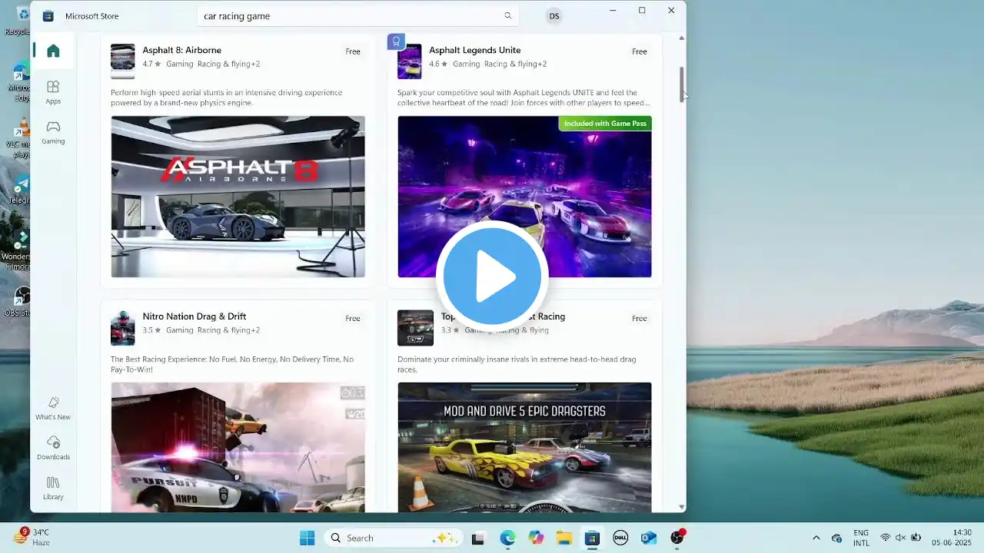Click 'Dominate your criminally insane rivals' description
Image resolution: width=984 pixels, height=553 pixels.
pyautogui.click(x=517, y=364)
